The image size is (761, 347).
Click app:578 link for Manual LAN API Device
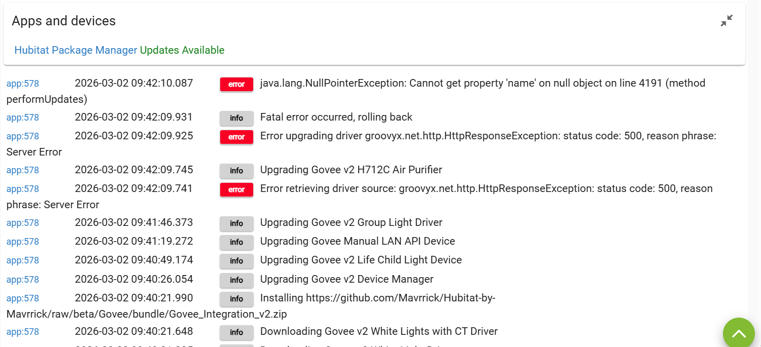pyautogui.click(x=23, y=242)
